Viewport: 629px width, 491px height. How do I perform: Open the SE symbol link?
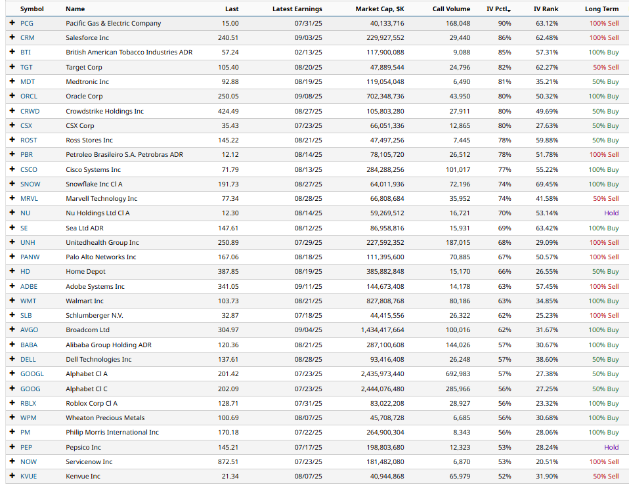(x=24, y=228)
